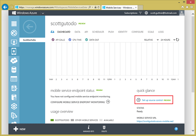Click the Manage Keys icon
Viewport: 196px width, 136px height.
coord(89,127)
